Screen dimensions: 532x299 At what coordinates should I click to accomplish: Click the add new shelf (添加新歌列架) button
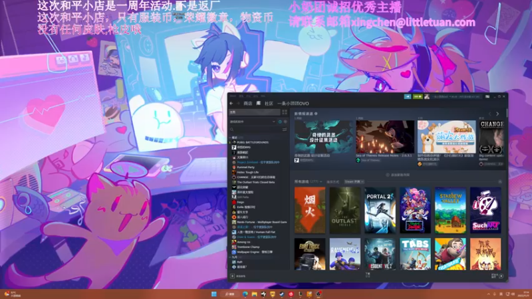[x=398, y=175]
